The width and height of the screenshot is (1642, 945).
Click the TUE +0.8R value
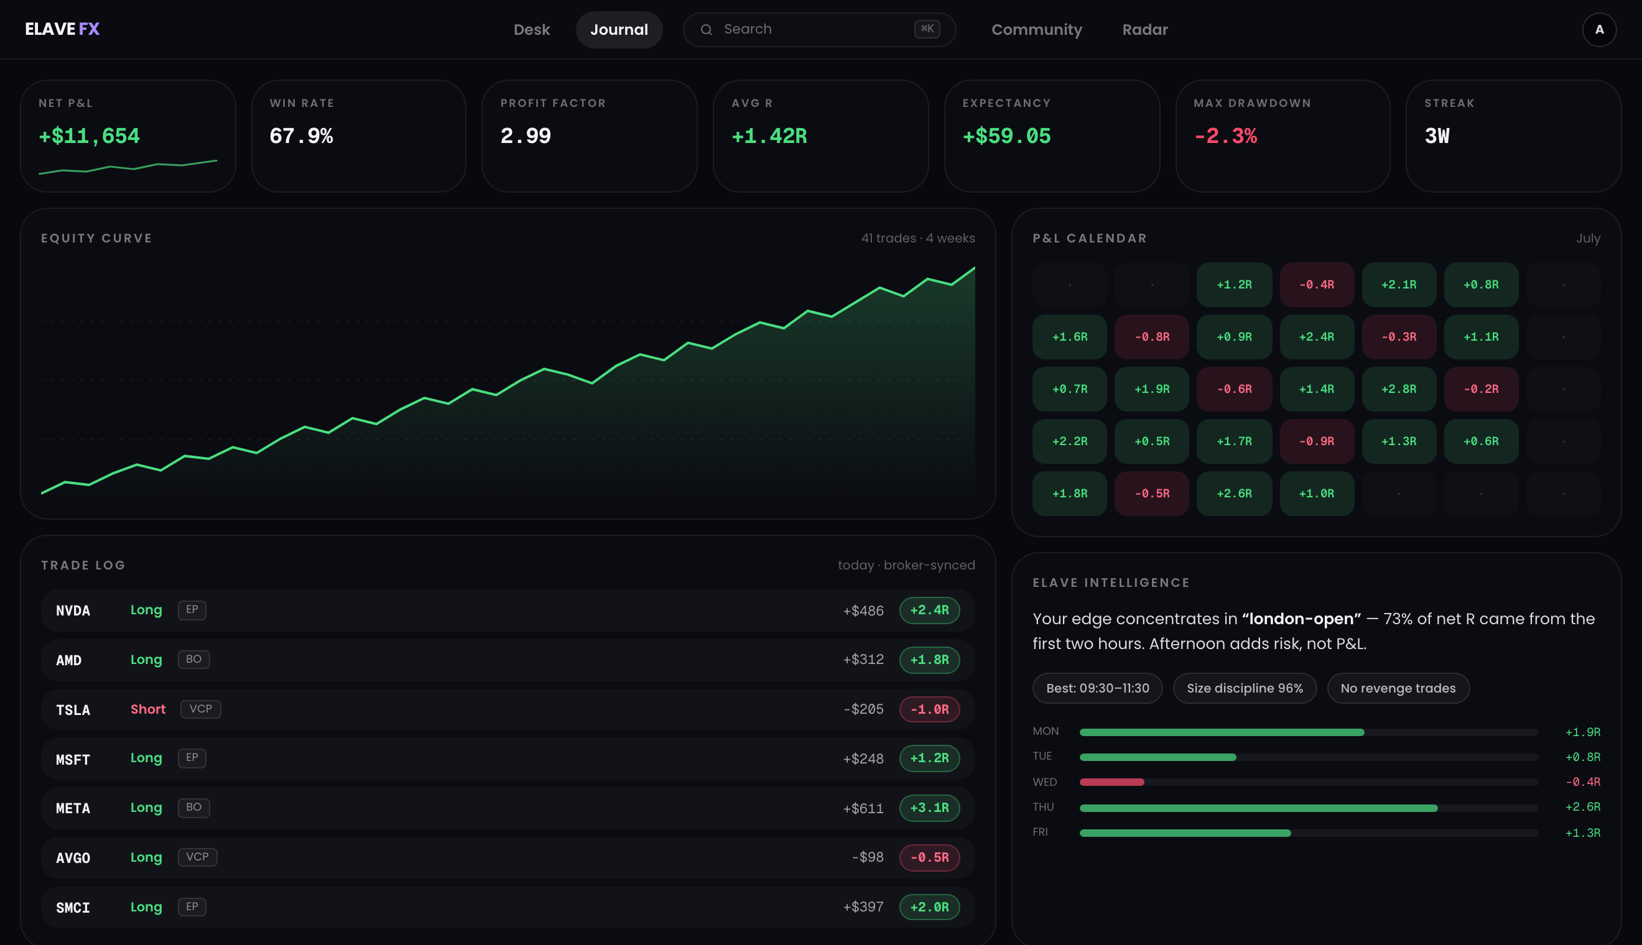1582,757
